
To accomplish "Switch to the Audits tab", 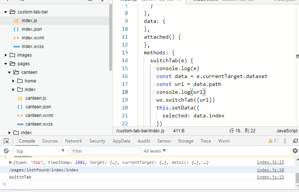I will tap(144, 141).
